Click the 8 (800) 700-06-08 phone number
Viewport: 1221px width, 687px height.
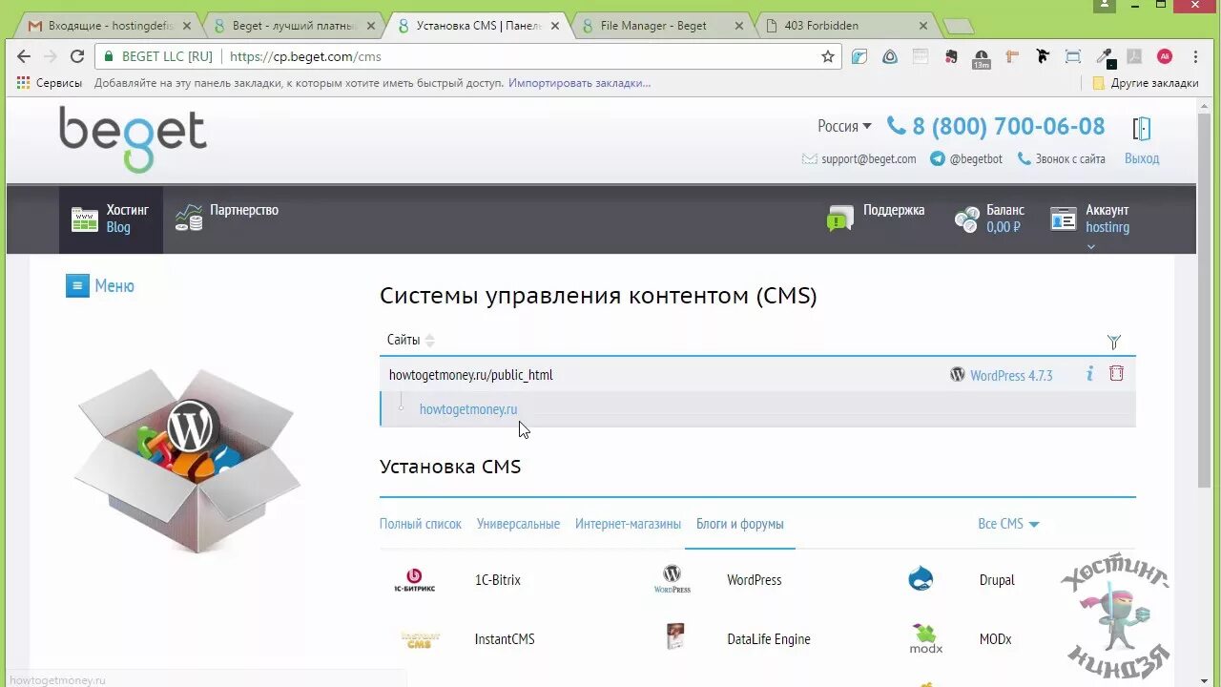[x=1008, y=126]
